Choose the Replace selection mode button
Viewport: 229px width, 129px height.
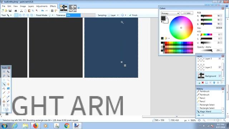(x=16, y=15)
